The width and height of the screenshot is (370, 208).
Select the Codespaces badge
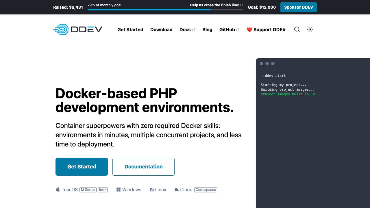206,190
